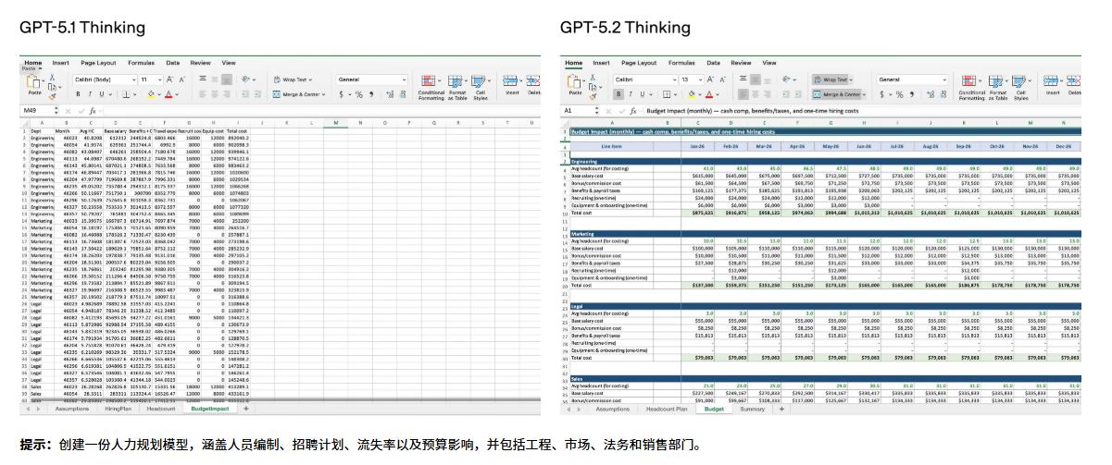This screenshot has width=1112, height=465.
Task: Click currency dollar icon in GPT-5.1 window
Action: pyautogui.click(x=342, y=94)
